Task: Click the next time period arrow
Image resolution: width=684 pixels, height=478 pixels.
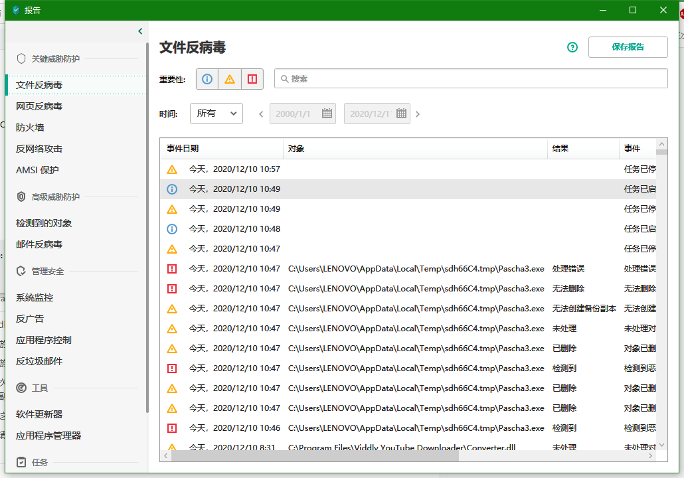Action: (x=418, y=114)
